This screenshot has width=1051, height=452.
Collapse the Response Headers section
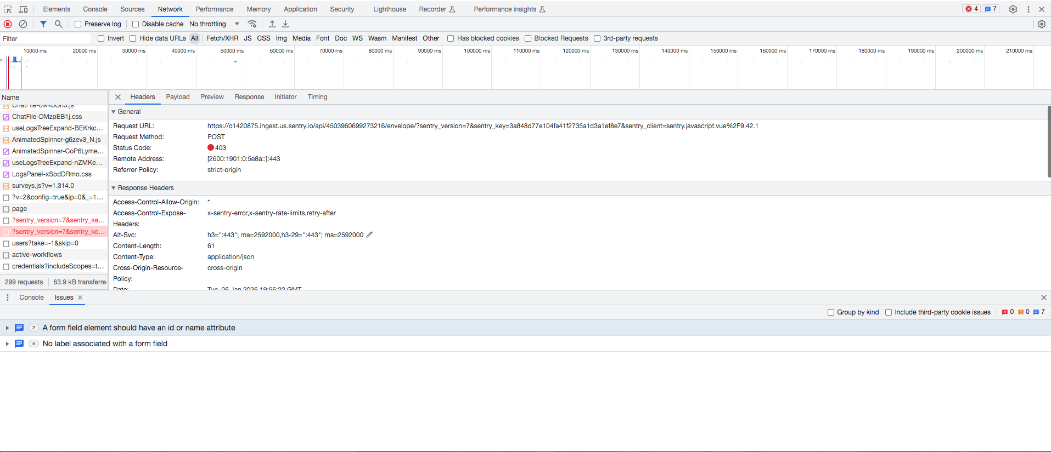pos(114,188)
